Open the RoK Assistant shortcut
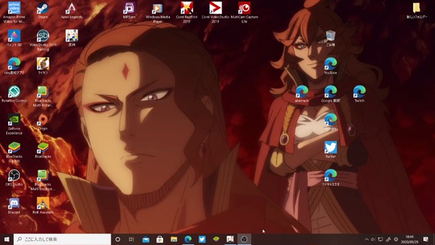Screen dimensions: 435x245 [43, 206]
